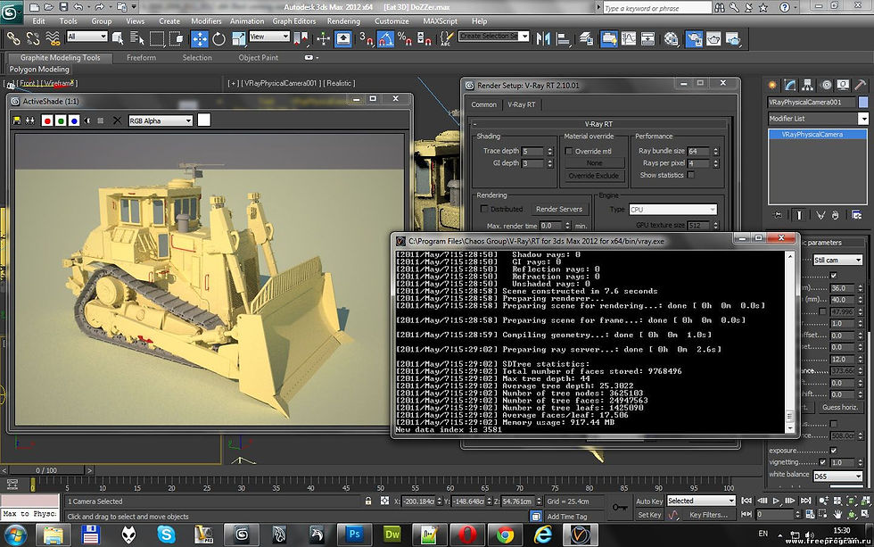Click the Play Animation button
Screen dimensions: 874x547
pos(776,501)
